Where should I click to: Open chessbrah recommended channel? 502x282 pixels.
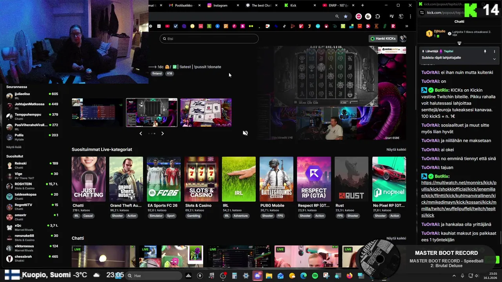click(32, 258)
